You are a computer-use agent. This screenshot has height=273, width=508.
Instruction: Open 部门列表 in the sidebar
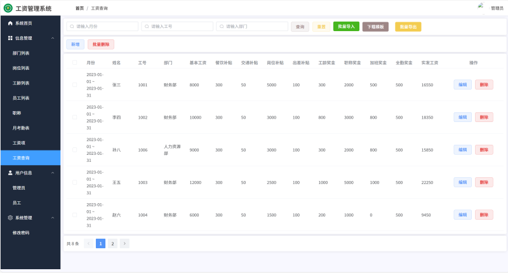[x=30, y=53]
